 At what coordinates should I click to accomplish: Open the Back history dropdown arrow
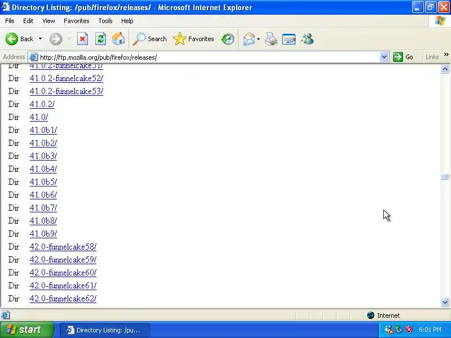coord(40,39)
